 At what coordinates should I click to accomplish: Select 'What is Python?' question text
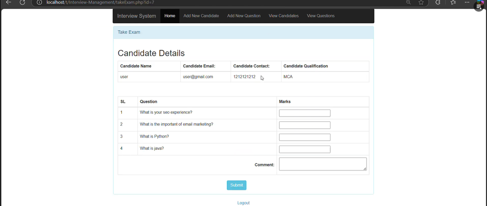[x=155, y=137]
